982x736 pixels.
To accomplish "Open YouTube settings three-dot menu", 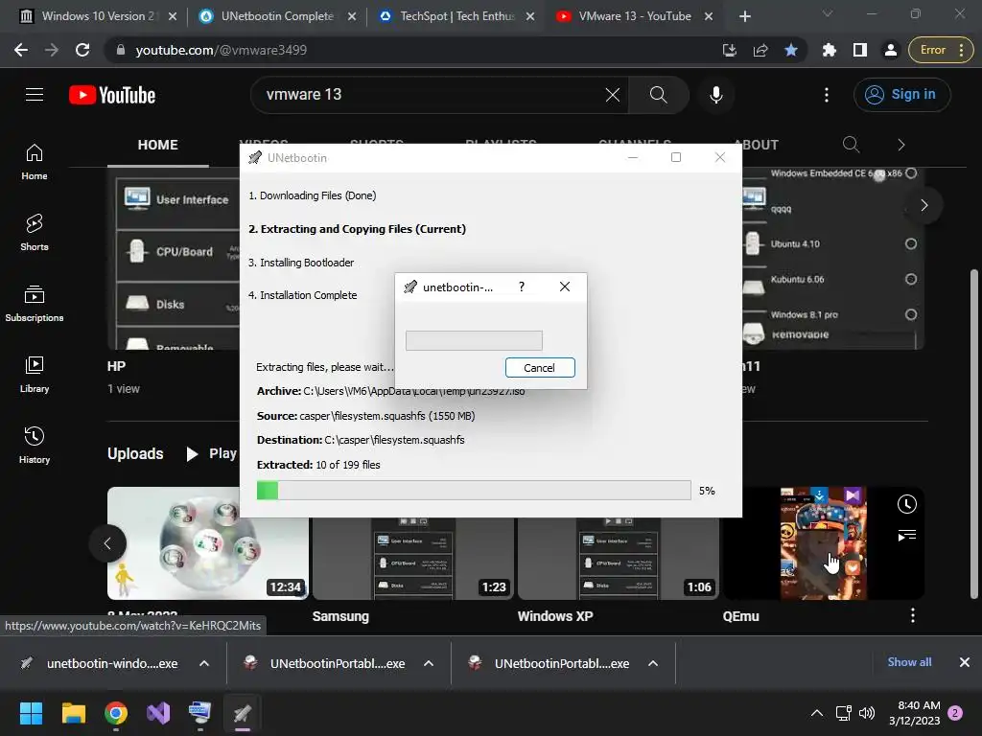I will point(827,95).
